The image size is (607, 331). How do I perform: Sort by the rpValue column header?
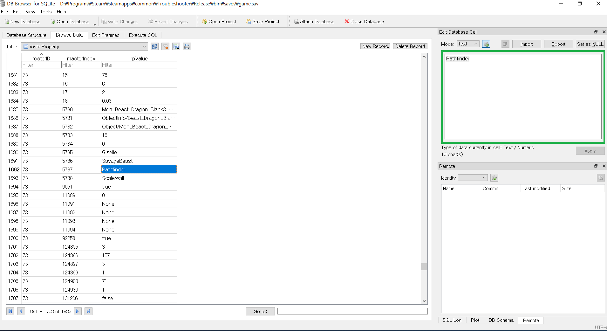(x=139, y=59)
